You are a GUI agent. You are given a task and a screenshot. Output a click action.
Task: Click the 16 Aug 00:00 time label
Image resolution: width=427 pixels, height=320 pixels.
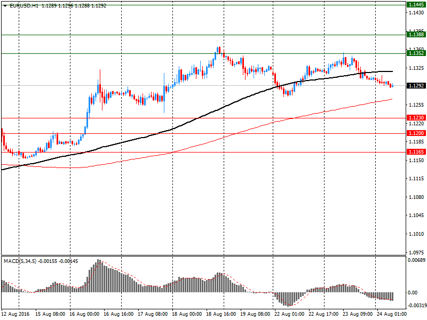coord(84,314)
